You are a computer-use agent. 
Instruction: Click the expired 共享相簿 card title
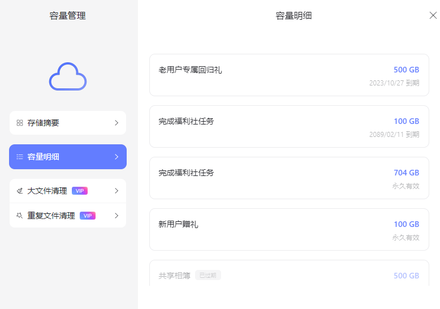174,276
